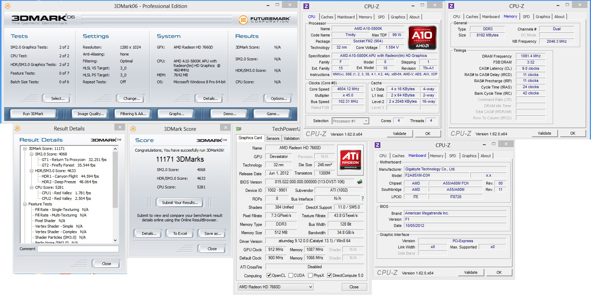591x297 pixels.
Task: Click Details... in the 3DMark Score window
Action: click(x=149, y=234)
